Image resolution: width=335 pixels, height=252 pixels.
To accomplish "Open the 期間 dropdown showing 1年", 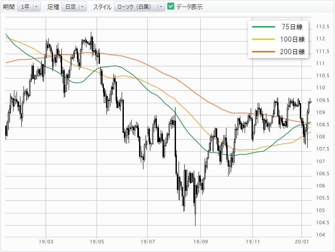I will pos(29,7).
